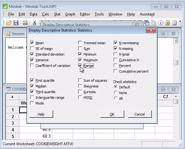Click the Show Info toolbar icon
The image size is (185, 149).
click(x=160, y=23)
